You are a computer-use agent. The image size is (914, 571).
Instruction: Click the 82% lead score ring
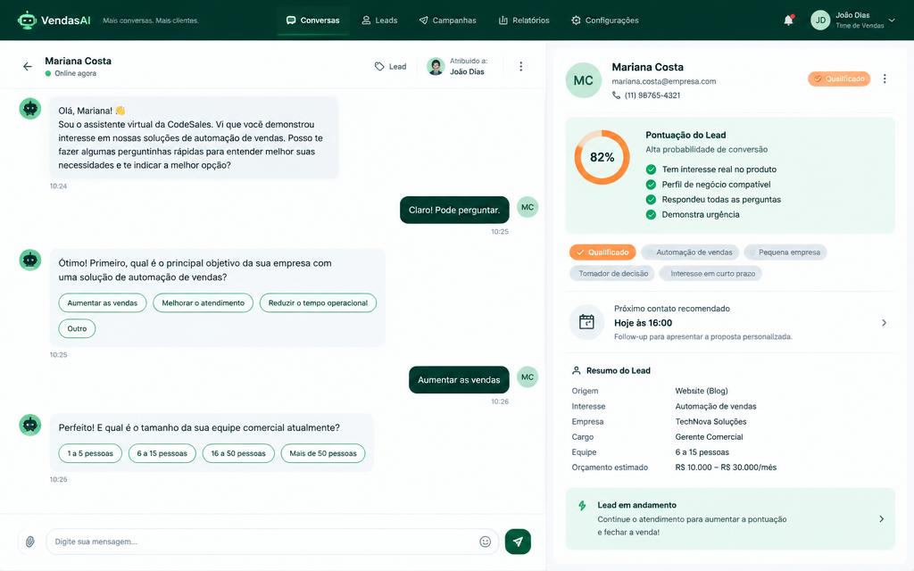tap(602, 157)
